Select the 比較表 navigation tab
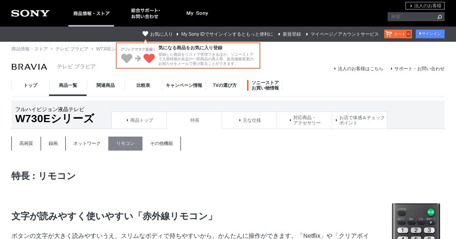The width and height of the screenshot is (456, 239). point(143,85)
